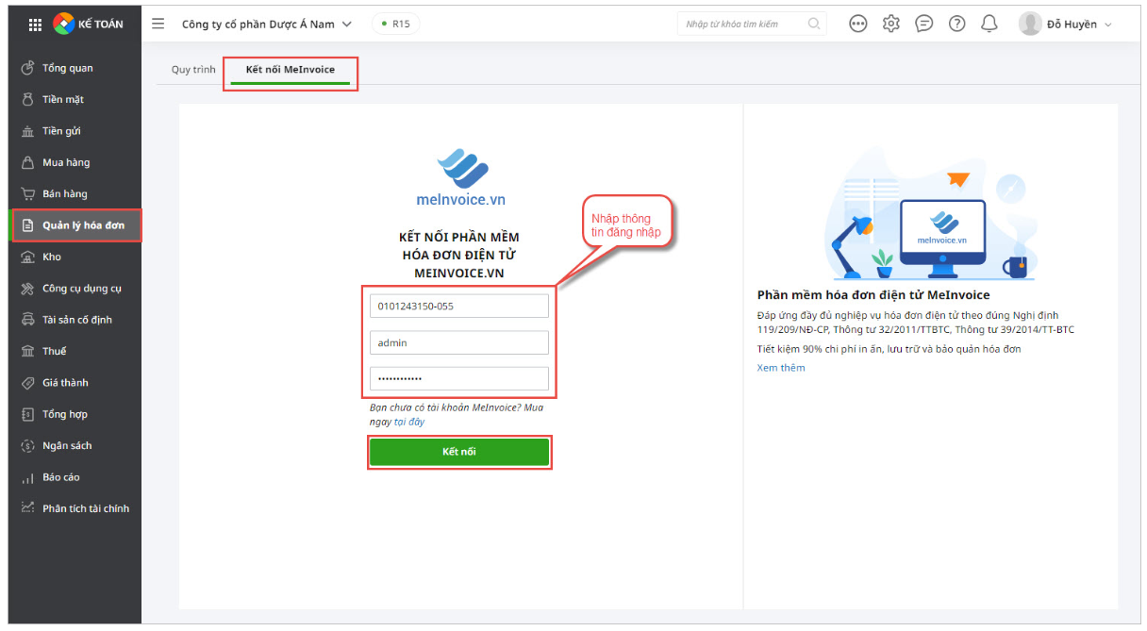Screen dimensions: 1147x631
Task: Click the R15 version badge
Action: coord(395,24)
